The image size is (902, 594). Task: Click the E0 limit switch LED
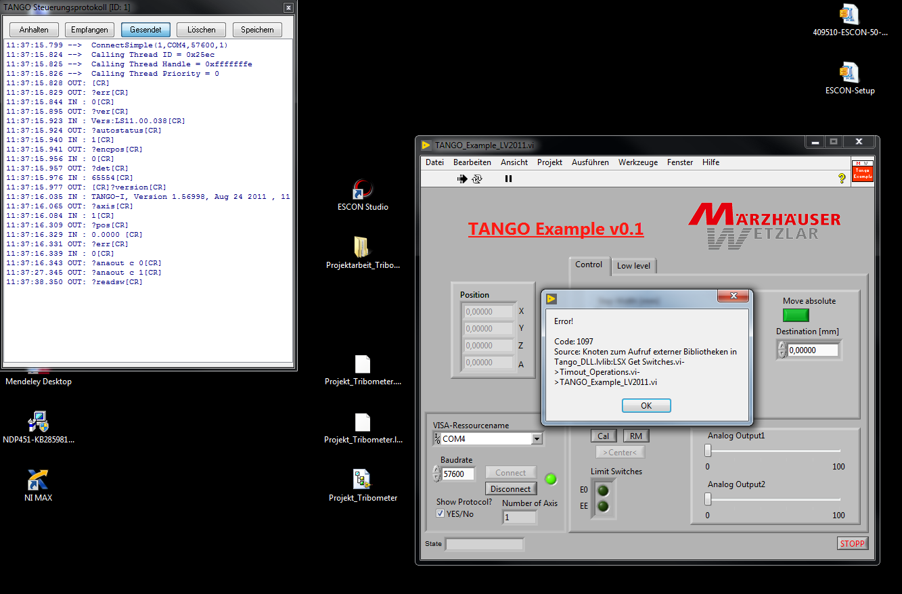click(x=602, y=490)
